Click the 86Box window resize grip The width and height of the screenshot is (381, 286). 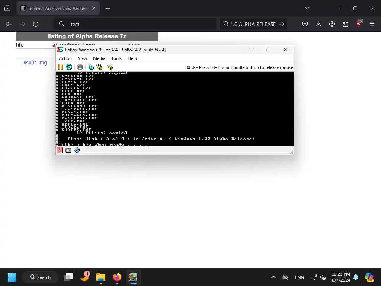tap(292, 152)
